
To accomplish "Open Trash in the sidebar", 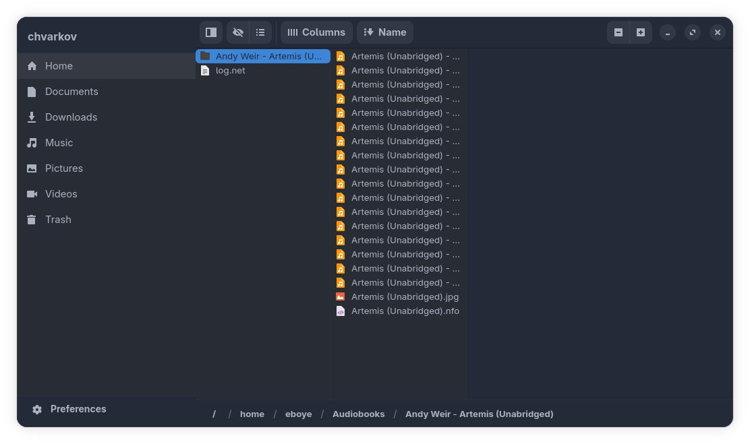I will tap(106, 220).
